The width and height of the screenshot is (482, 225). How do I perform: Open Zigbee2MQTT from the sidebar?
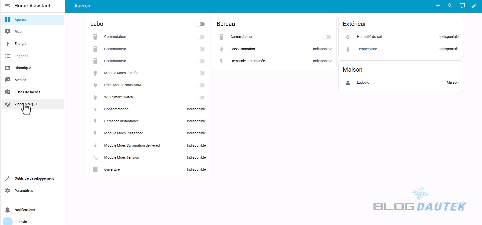26,104
